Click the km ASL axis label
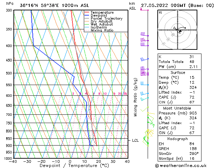The height and width of the screenshot is (168, 217). pyautogui.click(x=132, y=6)
